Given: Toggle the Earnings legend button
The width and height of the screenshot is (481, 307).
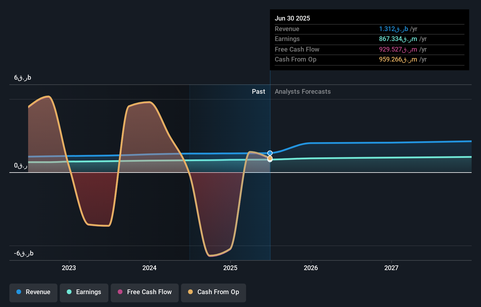Looking at the screenshot, I should (x=84, y=293).
